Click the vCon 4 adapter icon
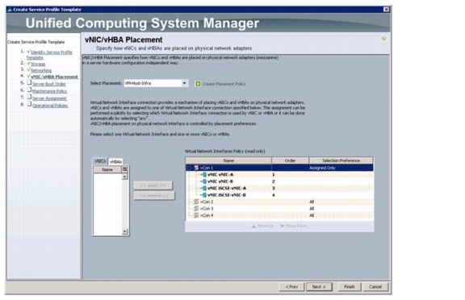465x300 pixels. (196, 215)
